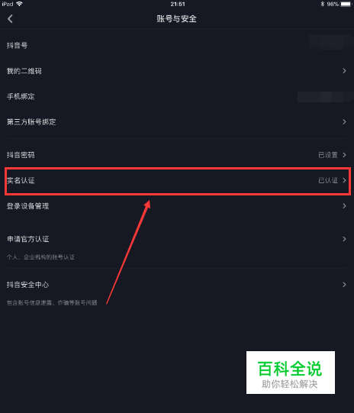Tap chevron on 抖音安全中心 row
354x413 pixels.
(344, 285)
